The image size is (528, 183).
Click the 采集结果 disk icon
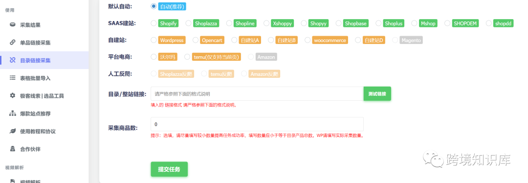click(12, 24)
